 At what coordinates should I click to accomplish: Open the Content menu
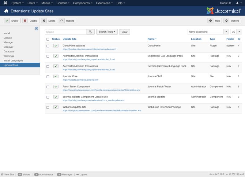[x=63, y=3]
